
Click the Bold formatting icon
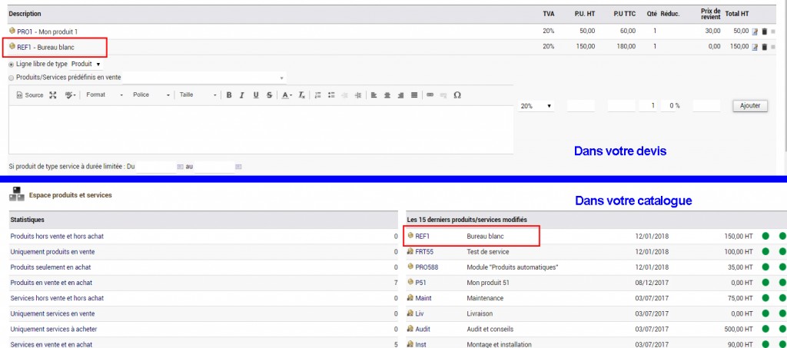(229, 95)
